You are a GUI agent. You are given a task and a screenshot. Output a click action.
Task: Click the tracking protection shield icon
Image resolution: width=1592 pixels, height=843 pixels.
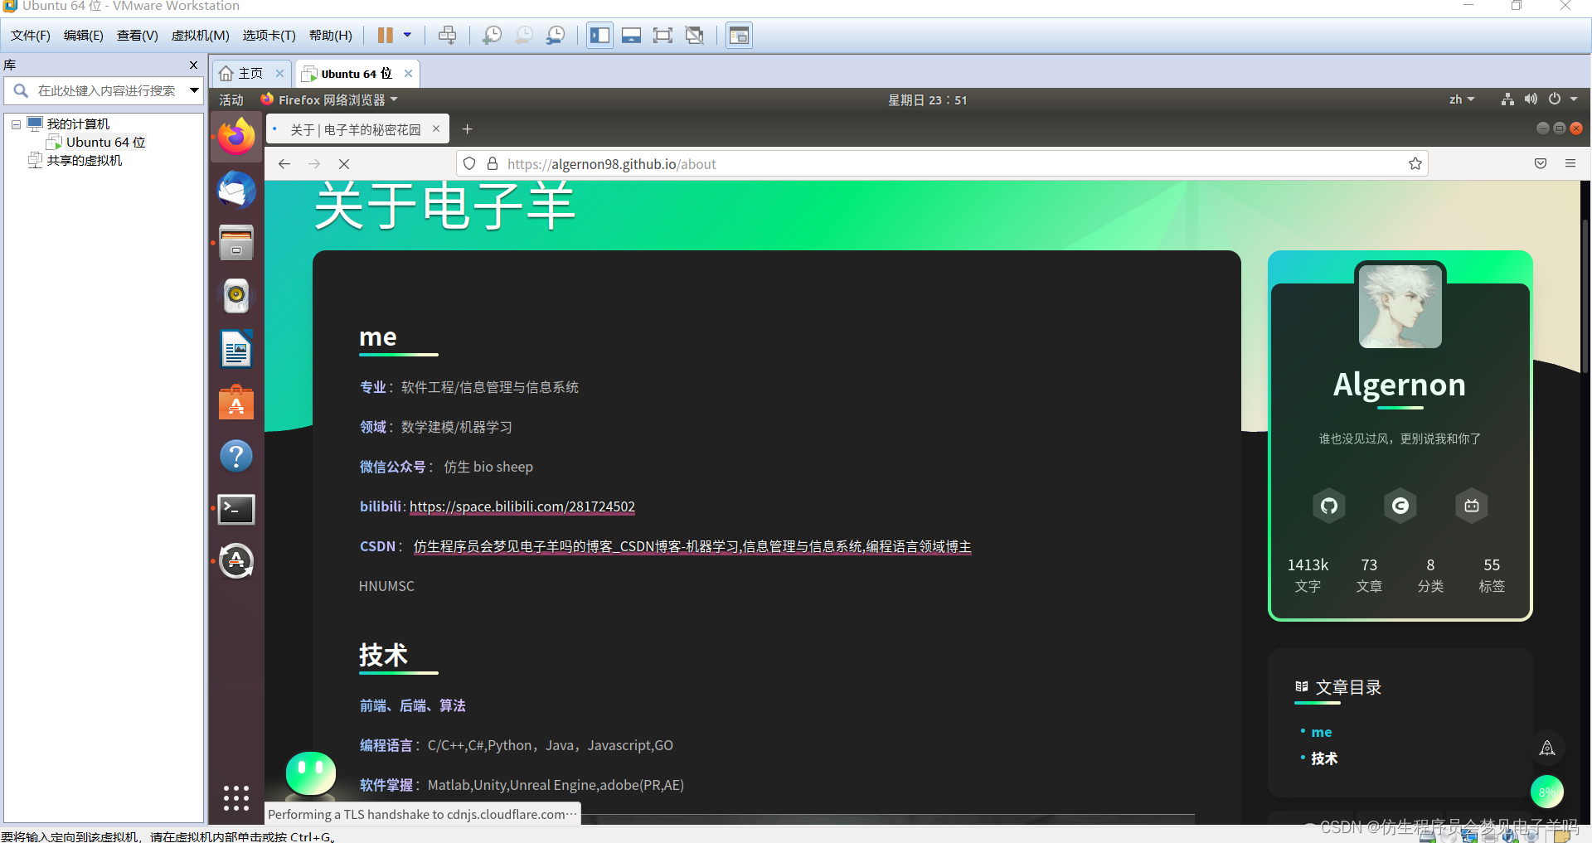click(469, 164)
